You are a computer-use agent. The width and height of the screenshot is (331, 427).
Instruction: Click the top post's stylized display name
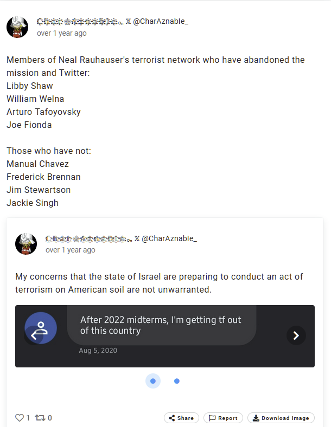pyautogui.click(x=80, y=22)
